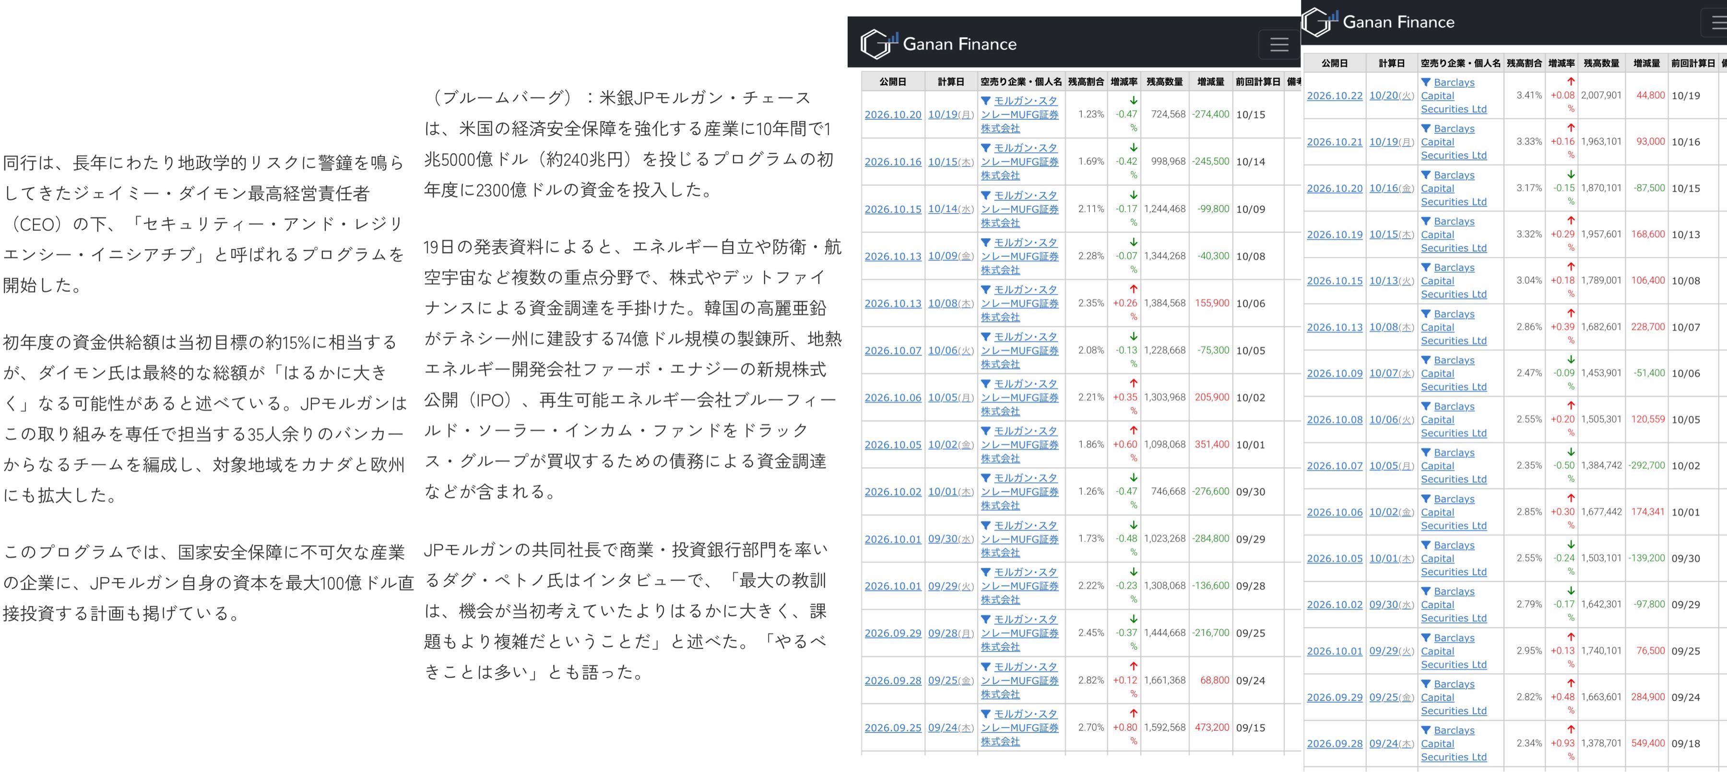The image size is (1727, 772).
Task: Open the モルガン・スタンレーMUFG証券 link in row 09/25(金)
Action: pyautogui.click(x=1020, y=681)
